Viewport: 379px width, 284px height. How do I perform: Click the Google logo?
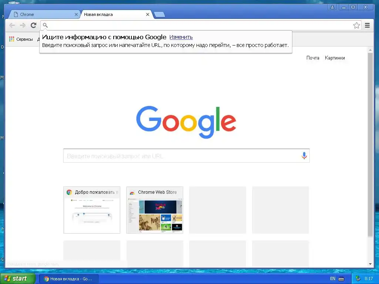point(186,122)
